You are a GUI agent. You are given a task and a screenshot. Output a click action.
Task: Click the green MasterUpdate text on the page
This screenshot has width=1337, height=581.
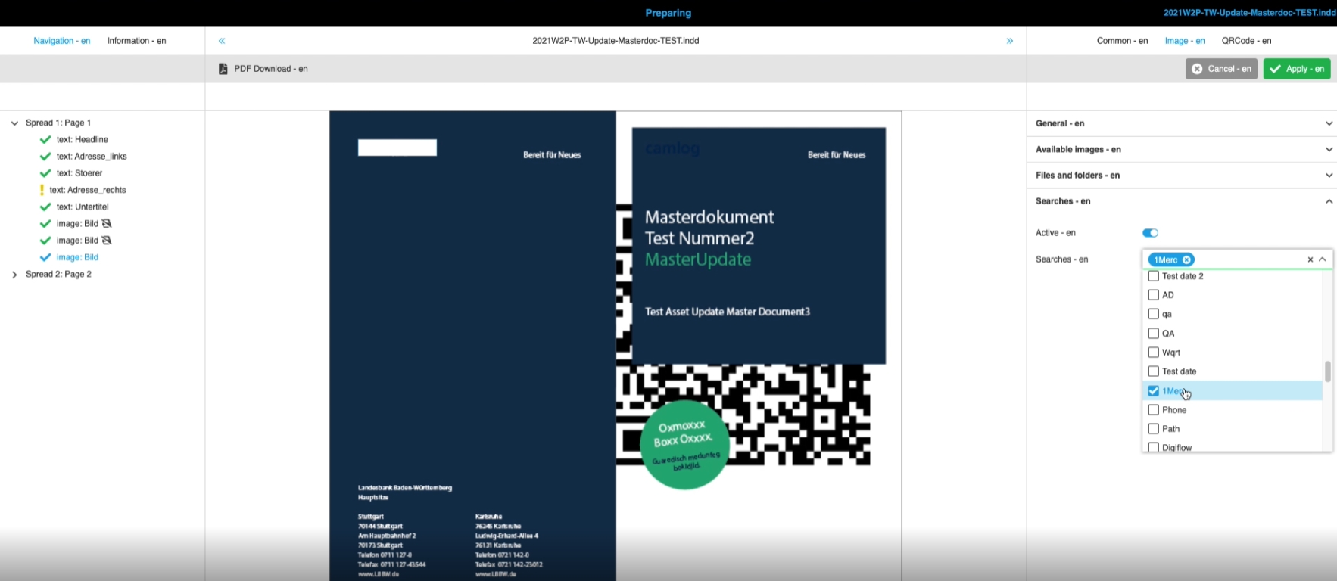pos(698,259)
